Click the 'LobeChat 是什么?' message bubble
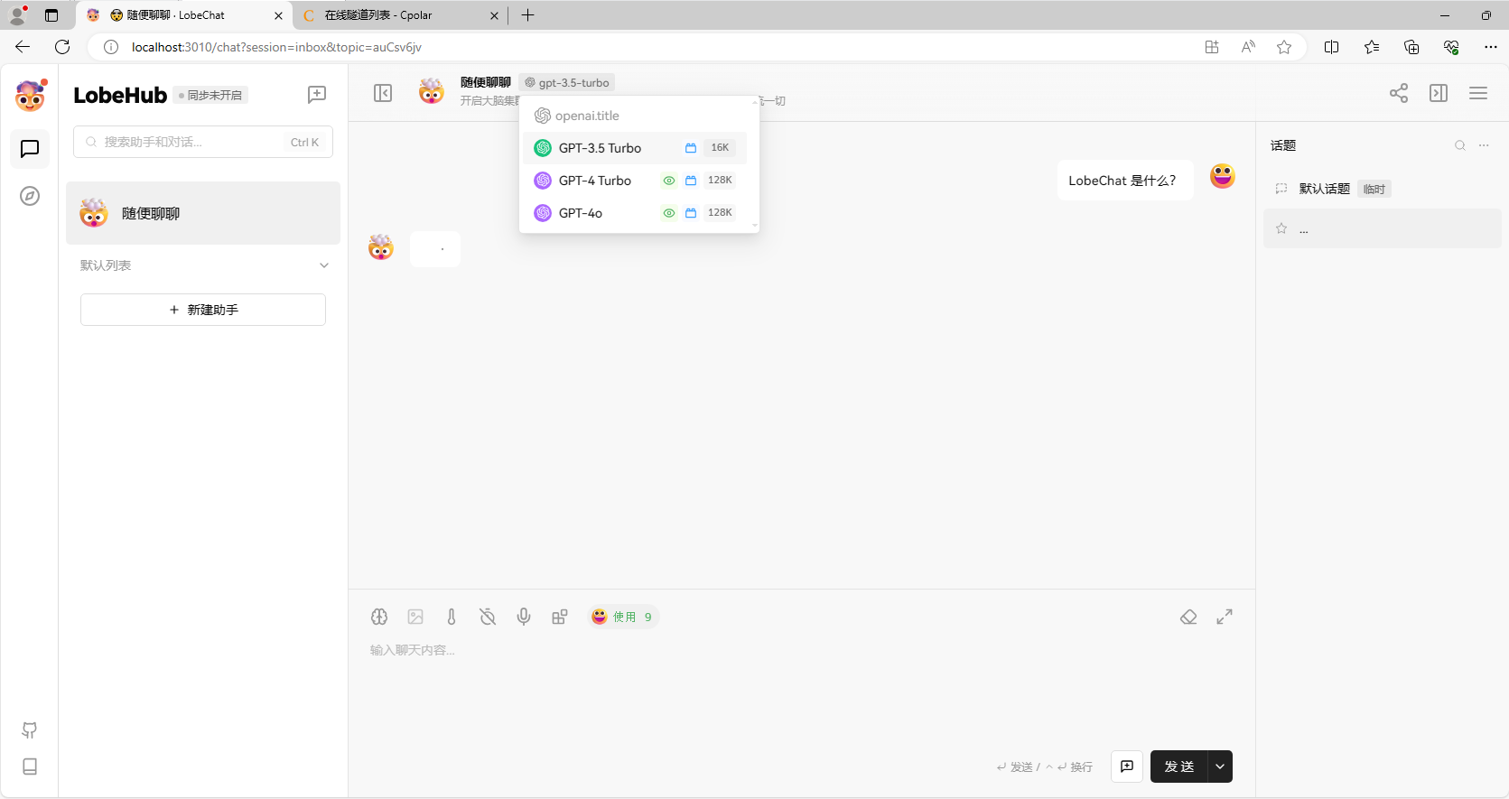The image size is (1509, 799). tap(1125, 181)
